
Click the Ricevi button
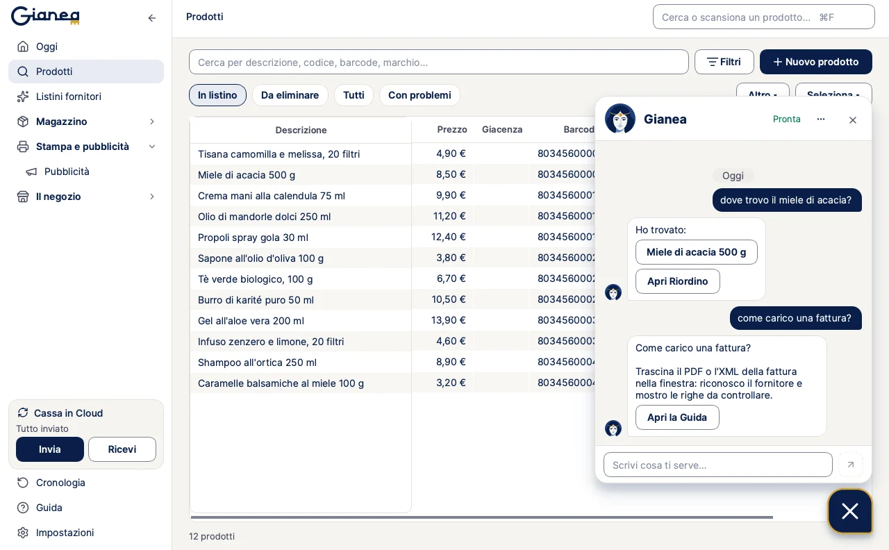[122, 449]
